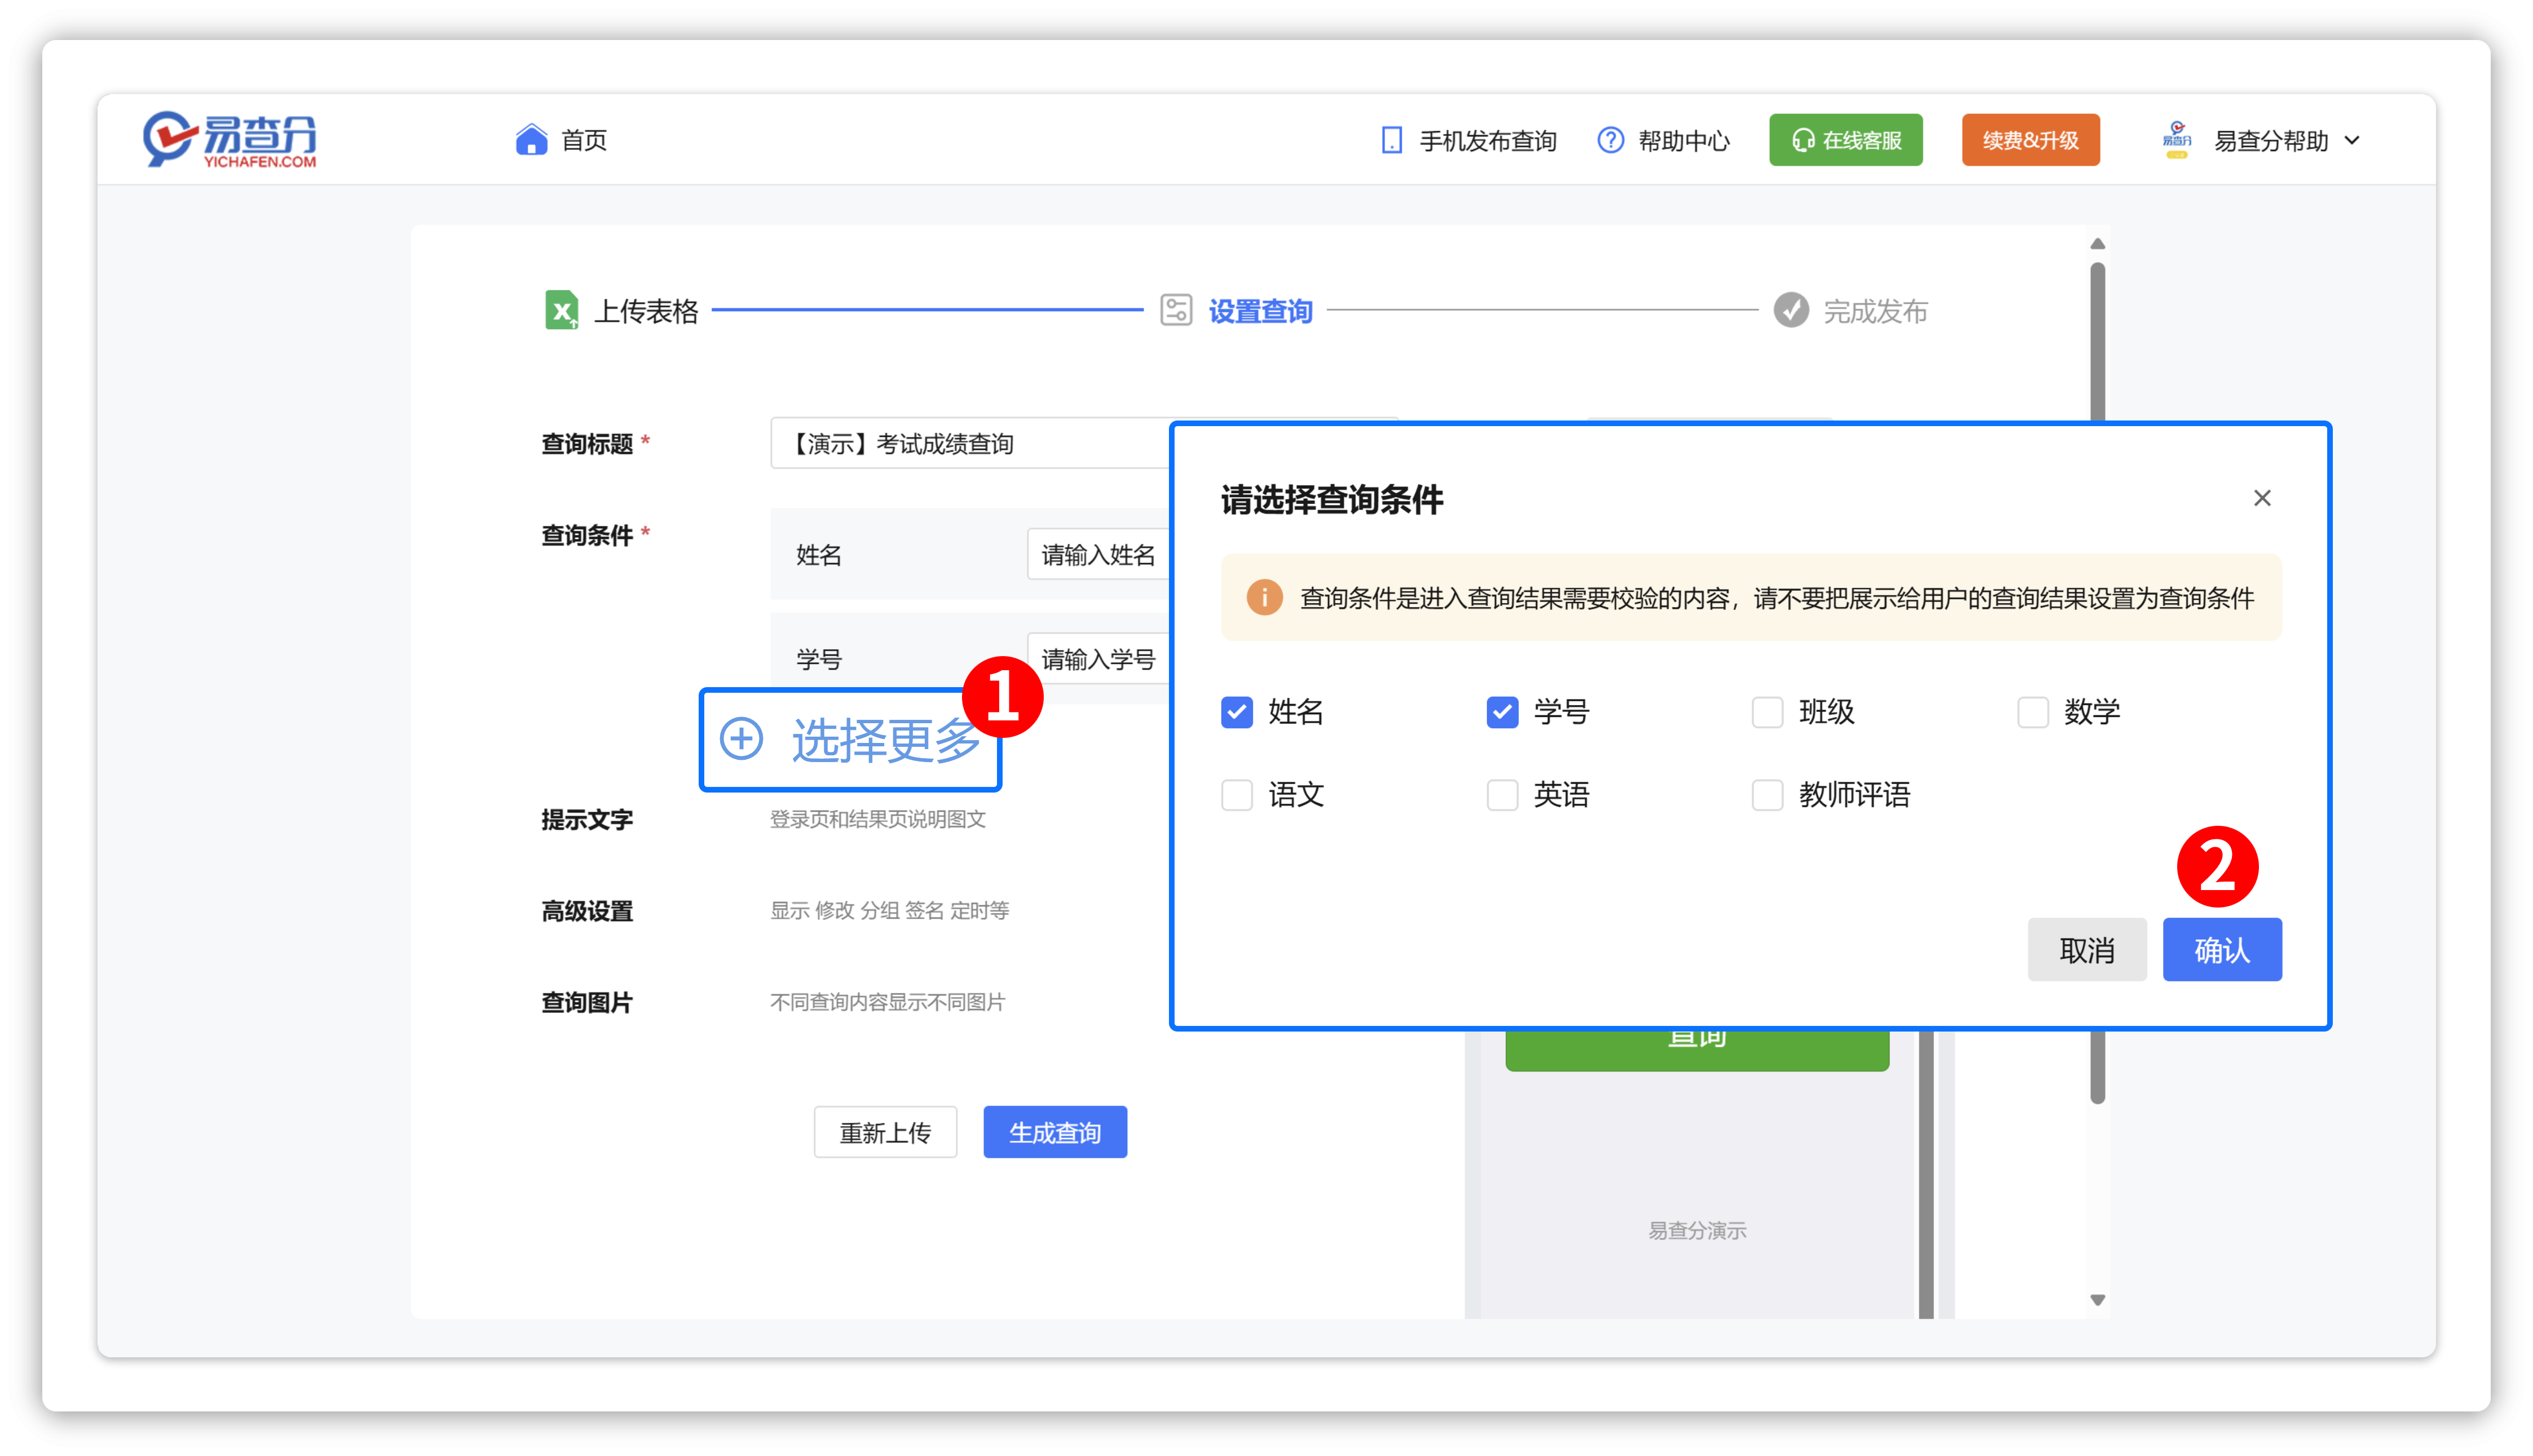This screenshot has width=2533, height=1456.
Task: Check the 英语 checkbox
Action: click(x=1502, y=795)
